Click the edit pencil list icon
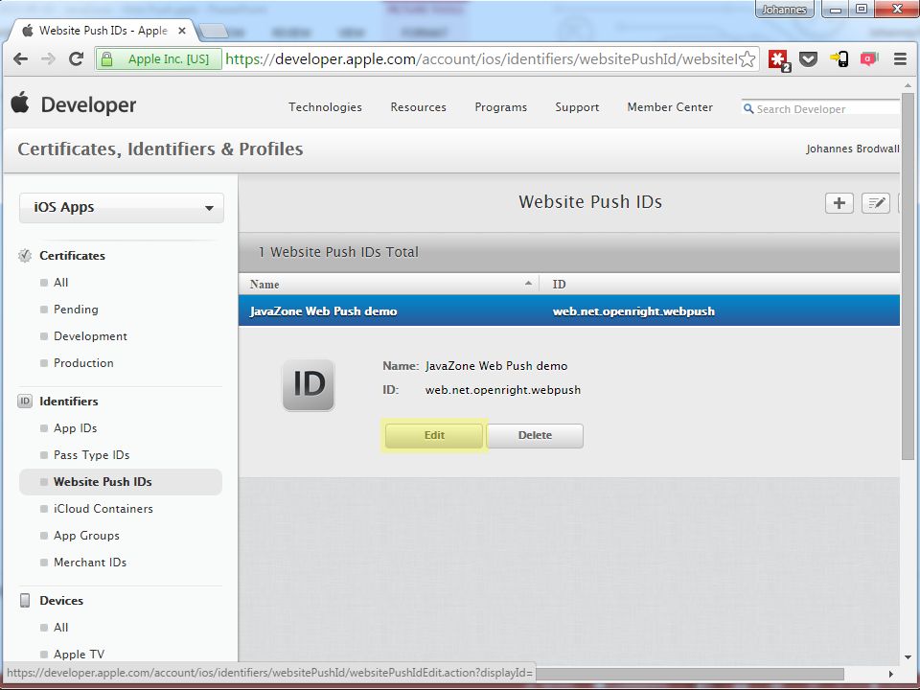Viewport: 920px width, 690px height. (875, 203)
